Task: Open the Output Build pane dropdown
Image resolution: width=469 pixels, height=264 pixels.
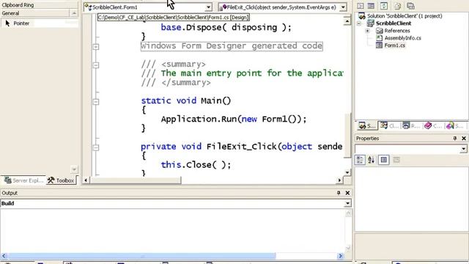Action: [347, 203]
